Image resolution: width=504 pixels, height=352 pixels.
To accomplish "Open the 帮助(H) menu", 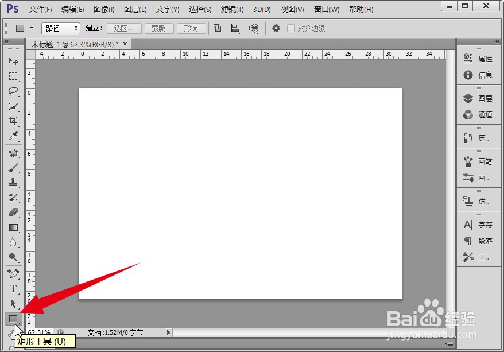I will [361, 9].
